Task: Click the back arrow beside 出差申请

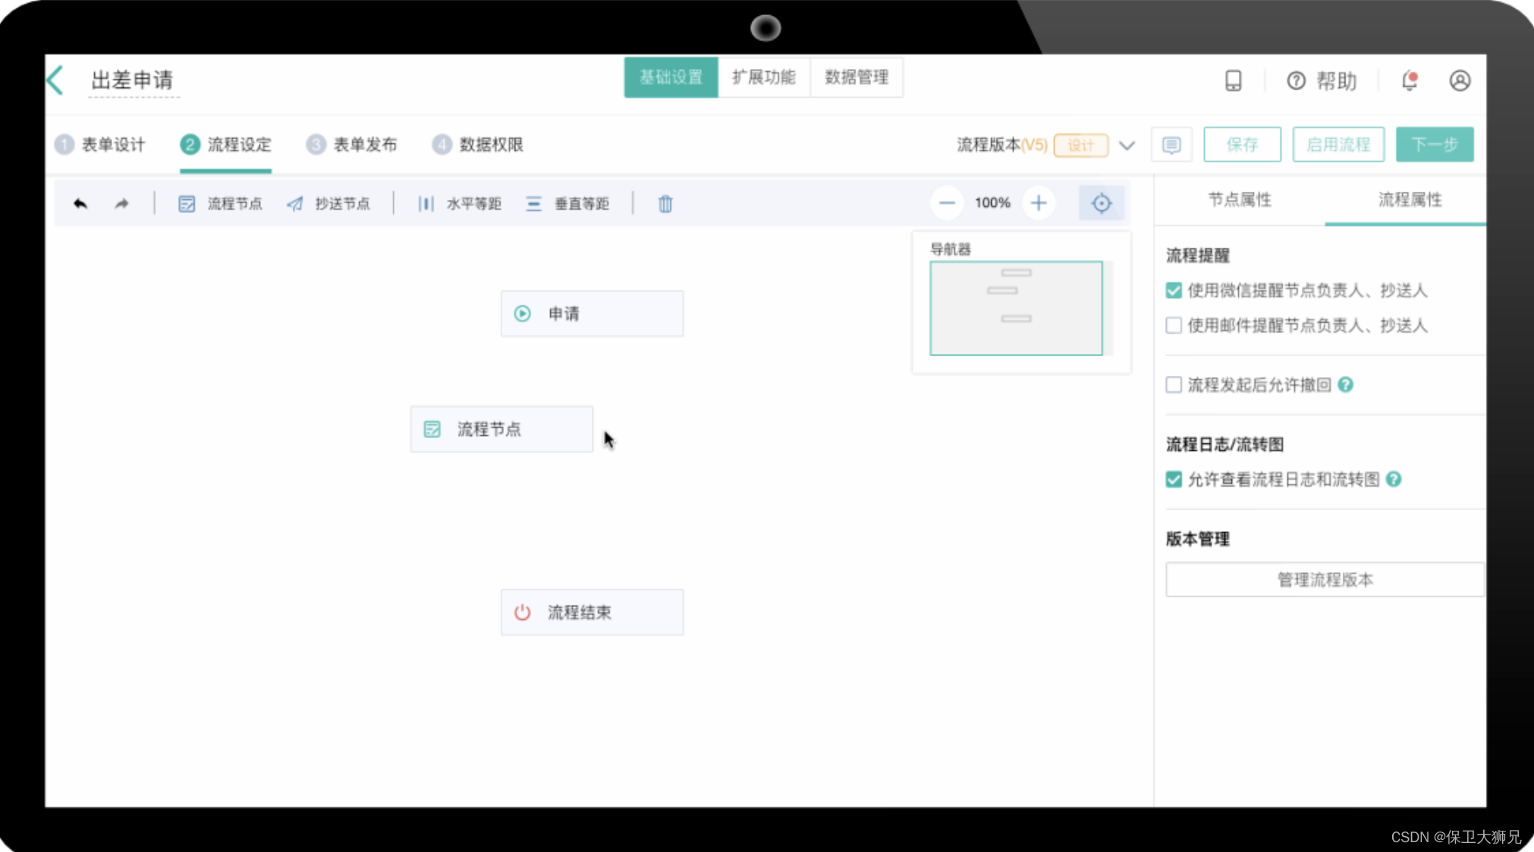Action: click(x=55, y=80)
